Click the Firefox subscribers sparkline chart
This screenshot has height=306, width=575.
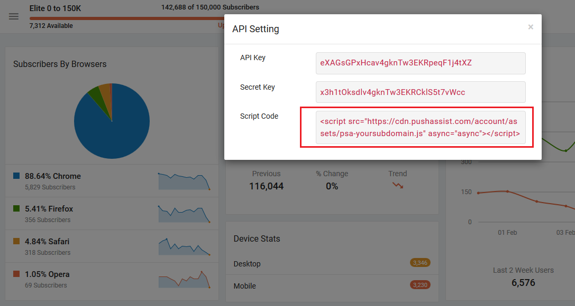click(184, 214)
